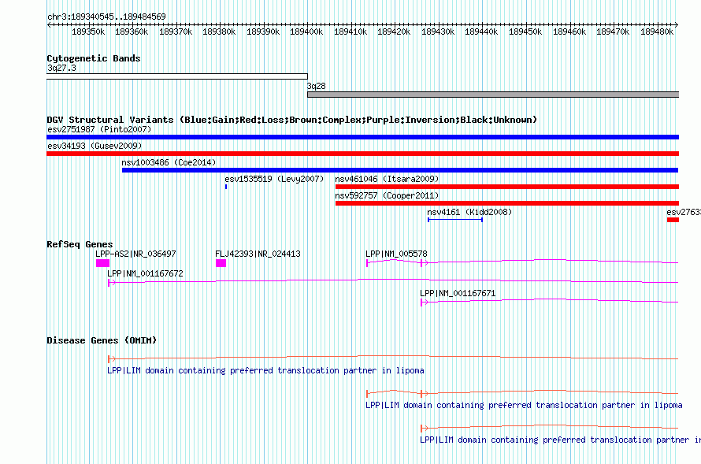Click the second OMIM LPP gene start marker
The image size is (701, 464).
(x=368, y=394)
